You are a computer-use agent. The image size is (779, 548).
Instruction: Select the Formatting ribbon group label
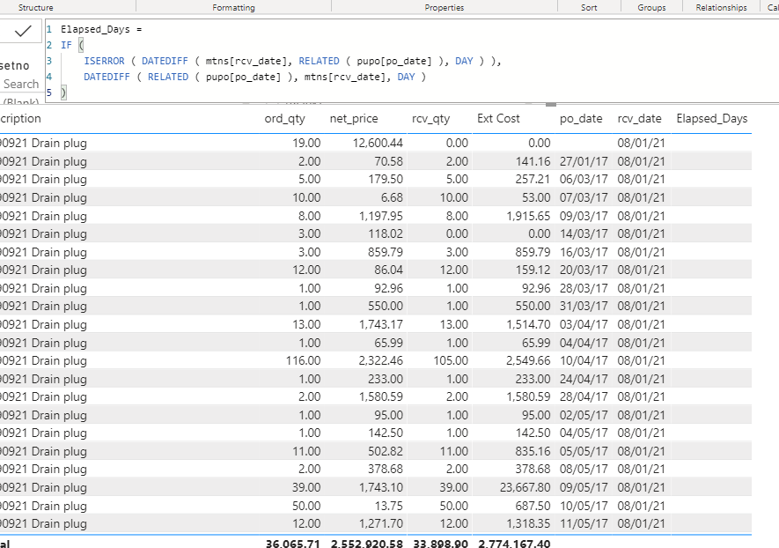tap(233, 7)
